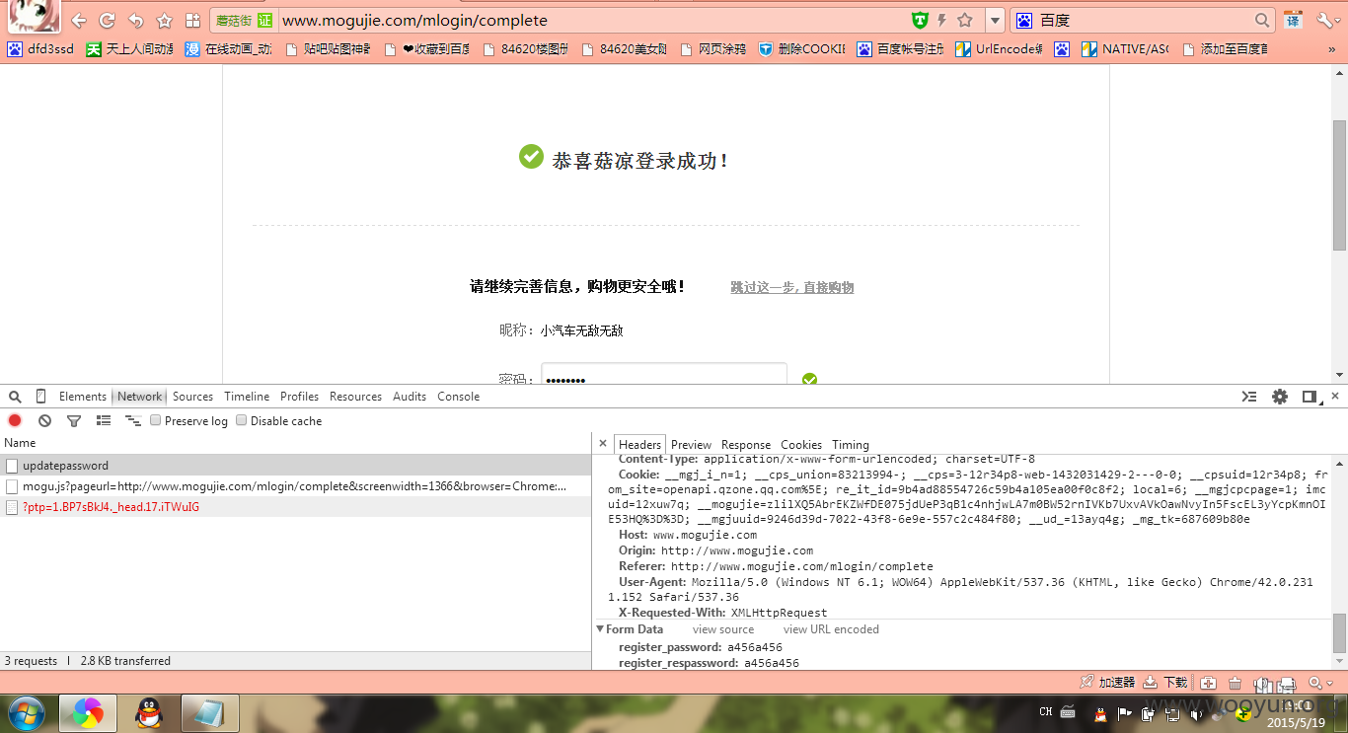The width and height of the screenshot is (1348, 733).
Task: Open the 贴吧贴图神器 bookmark
Action: (328, 48)
